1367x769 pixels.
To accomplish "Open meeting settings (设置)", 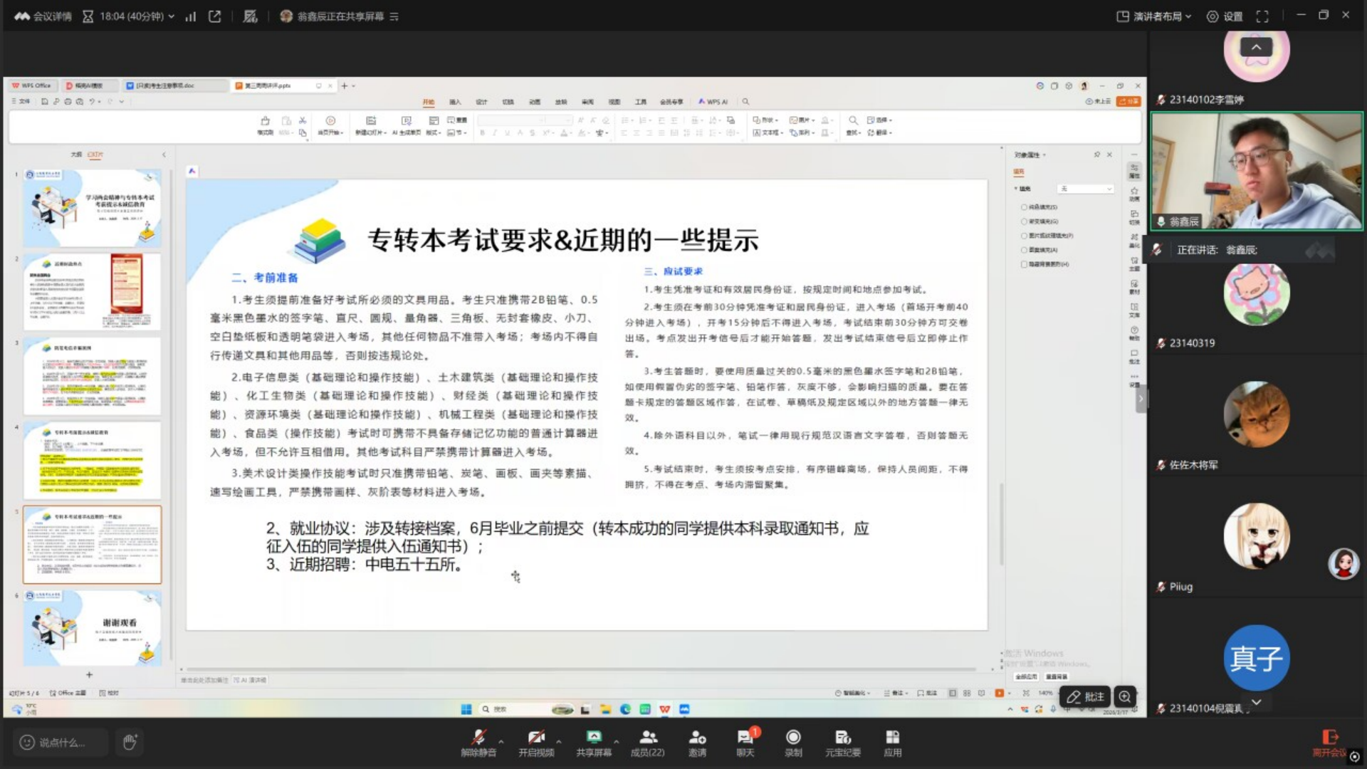I will click(x=1225, y=16).
